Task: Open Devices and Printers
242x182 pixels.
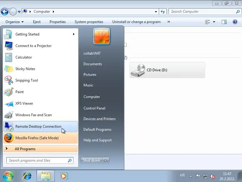Action: pos(100,119)
